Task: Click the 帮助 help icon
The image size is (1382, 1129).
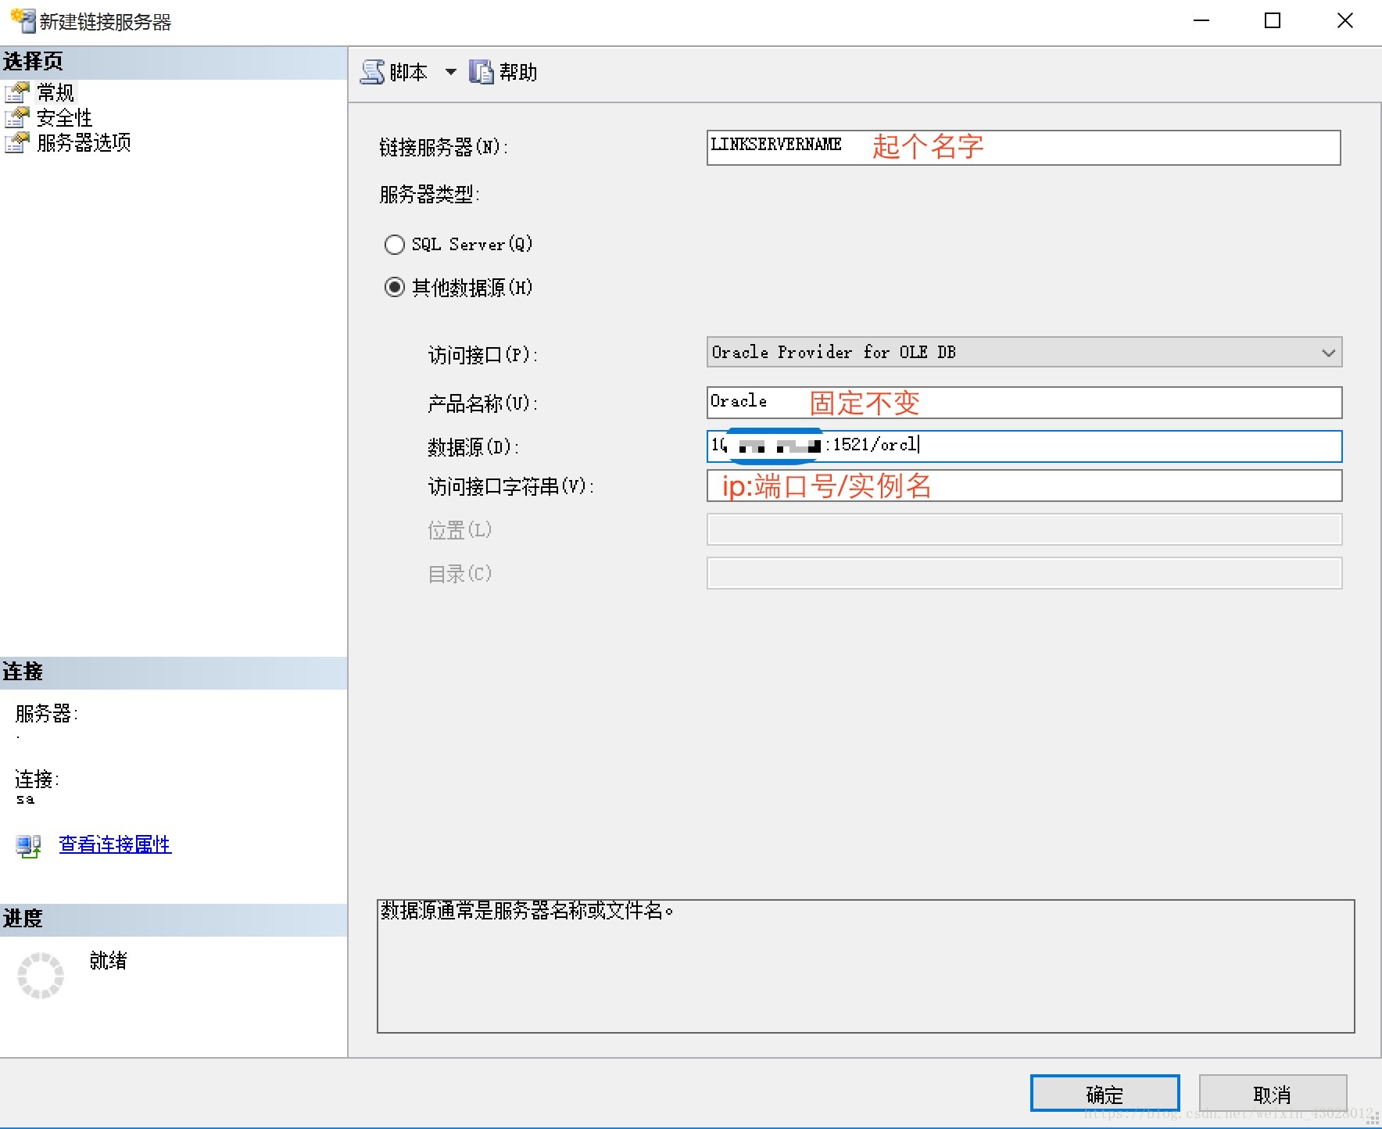Action: [481, 72]
